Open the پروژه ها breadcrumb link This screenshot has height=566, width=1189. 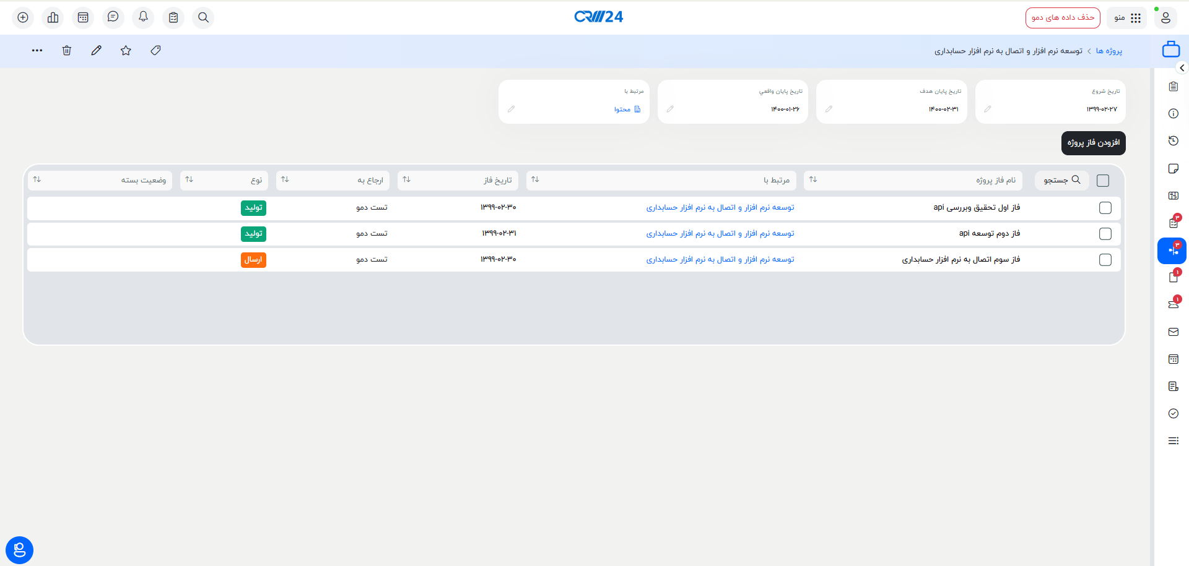(1108, 51)
